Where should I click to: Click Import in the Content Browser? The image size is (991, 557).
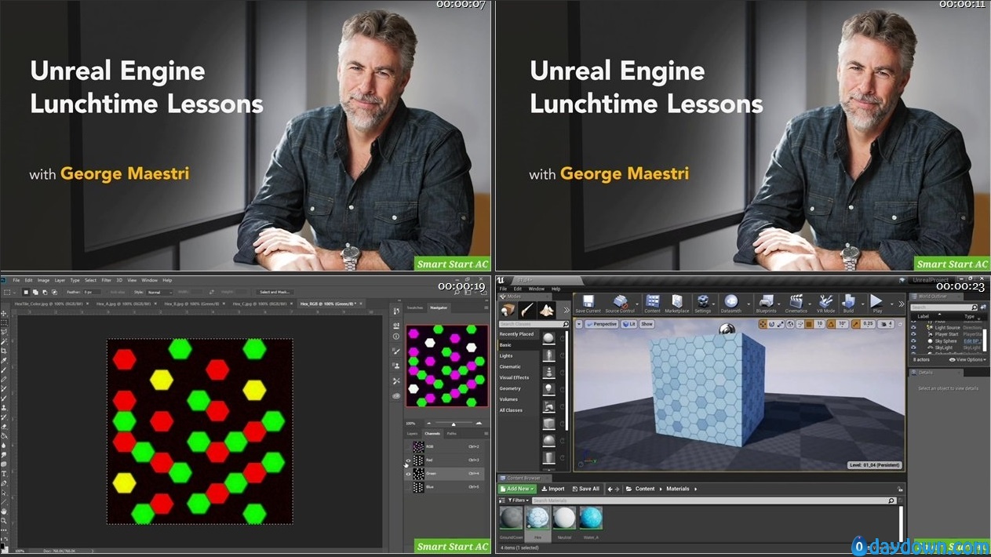(x=553, y=489)
